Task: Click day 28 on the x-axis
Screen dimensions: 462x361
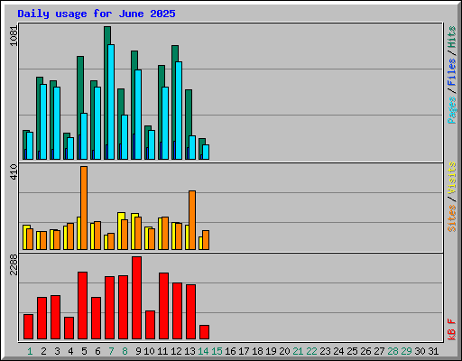Action: (x=393, y=351)
